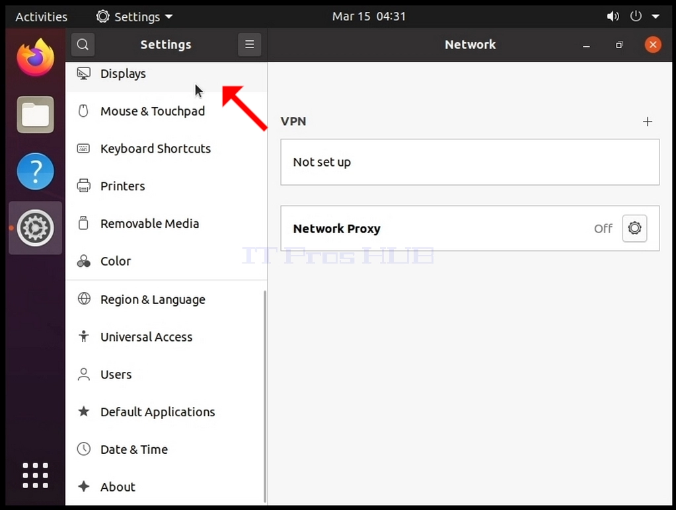
Task: Click the VPN 'Not set up' row
Action: click(x=470, y=162)
